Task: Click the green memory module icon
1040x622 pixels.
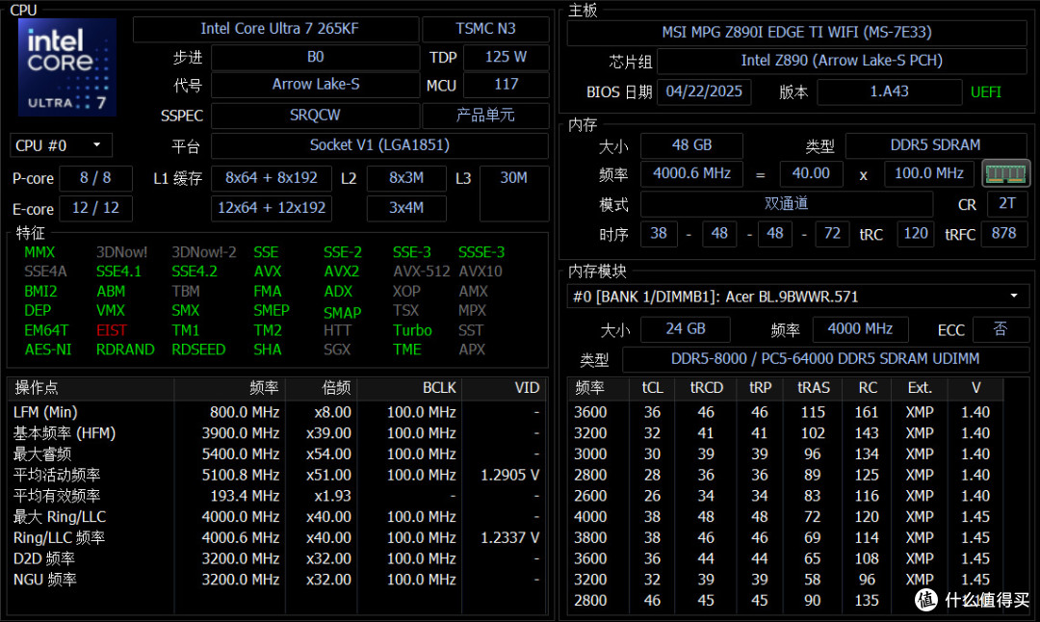Action: pyautogui.click(x=1005, y=173)
